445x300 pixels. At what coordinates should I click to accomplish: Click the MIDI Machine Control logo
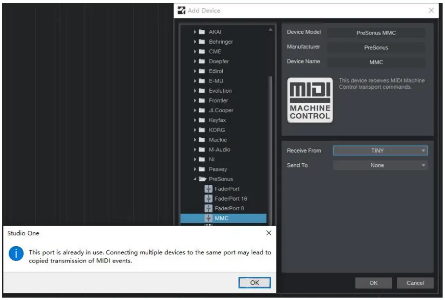coord(310,100)
